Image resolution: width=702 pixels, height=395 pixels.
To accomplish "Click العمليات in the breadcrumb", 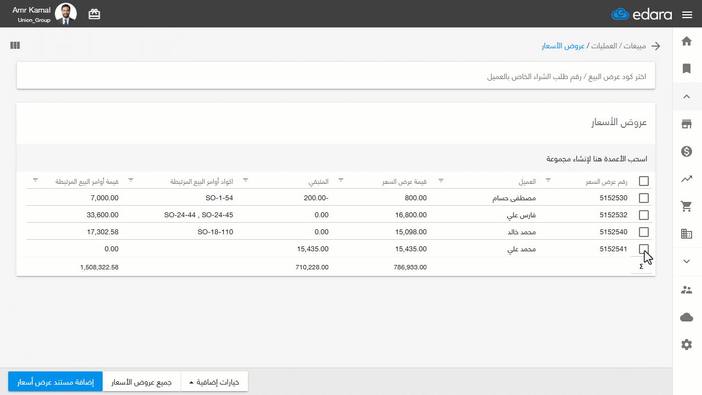I will [x=604, y=46].
